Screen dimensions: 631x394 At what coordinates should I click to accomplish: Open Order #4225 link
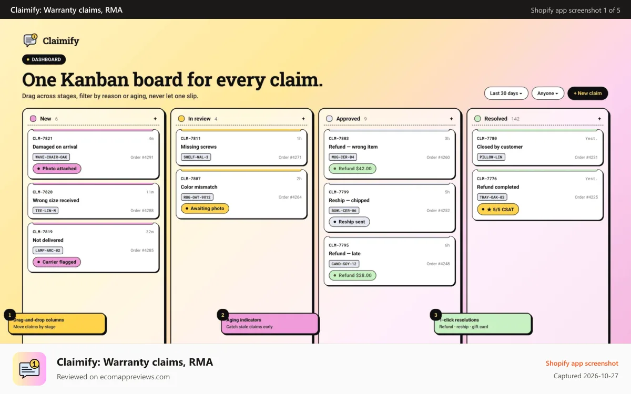586,198
